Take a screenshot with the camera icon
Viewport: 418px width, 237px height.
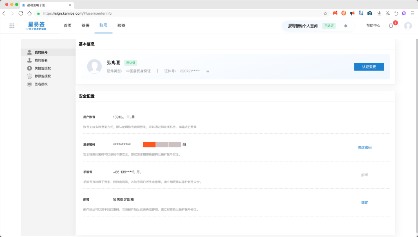(x=370, y=13)
